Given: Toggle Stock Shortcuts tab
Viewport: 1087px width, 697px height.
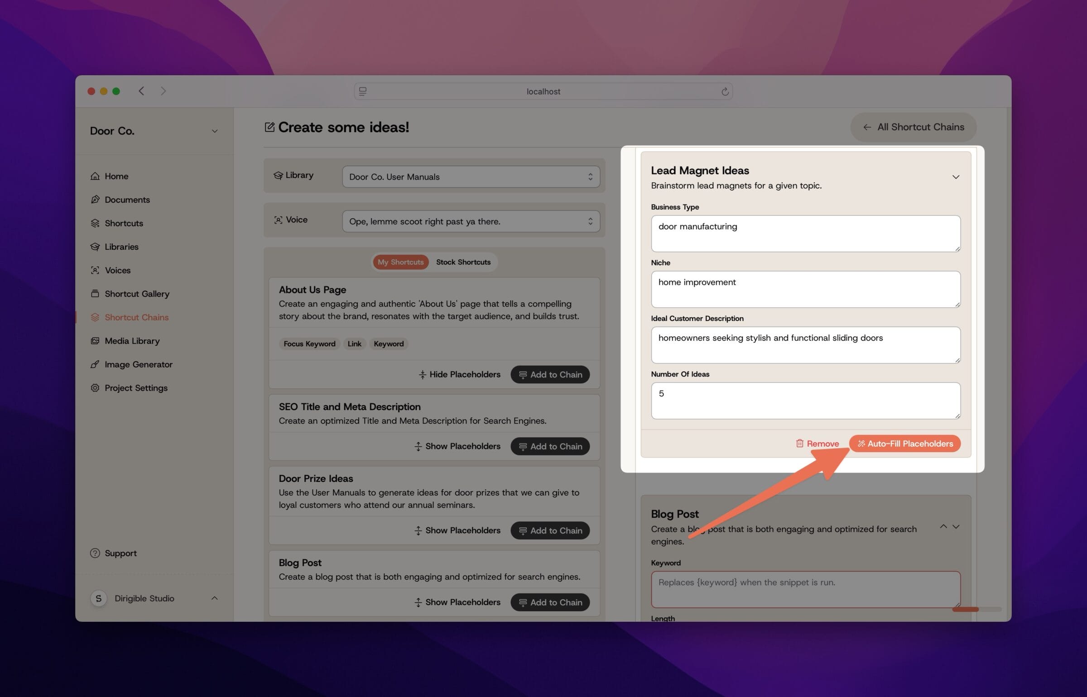Looking at the screenshot, I should click(463, 262).
